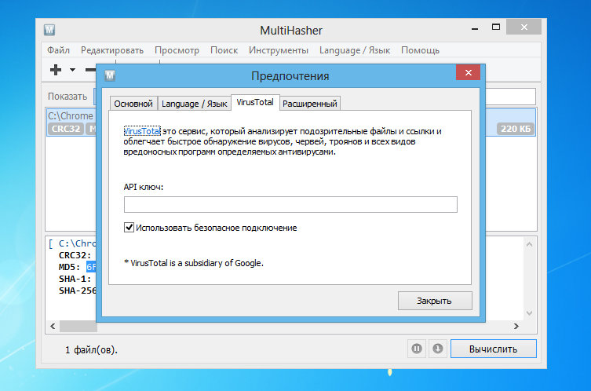Image resolution: width=591 pixels, height=391 pixels.
Task: Click the Закрыть button
Action: 435,301
